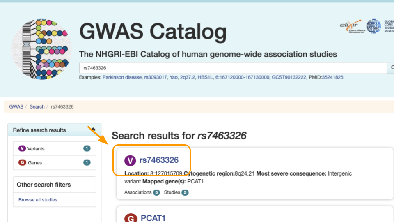The image size is (394, 222).
Task: Click the Studies count badge showing 5
Action: pyautogui.click(x=185, y=192)
